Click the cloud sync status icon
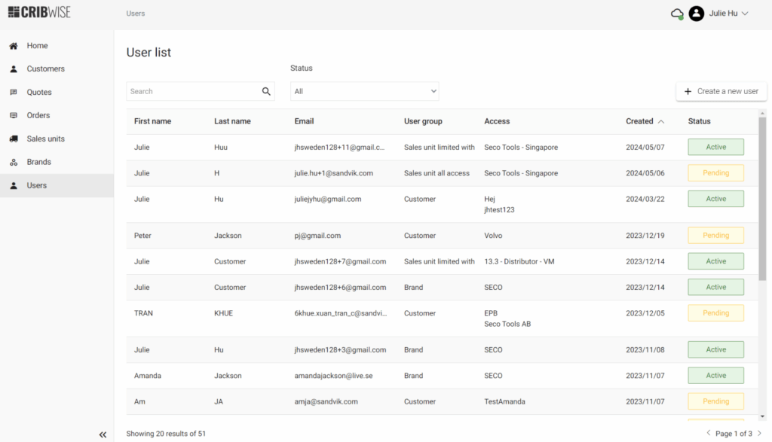 tap(676, 14)
